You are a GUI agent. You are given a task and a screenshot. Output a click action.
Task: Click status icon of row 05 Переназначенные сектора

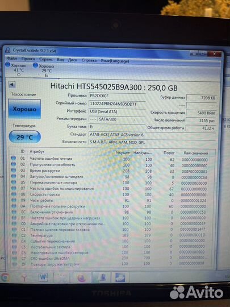(x=14, y=182)
